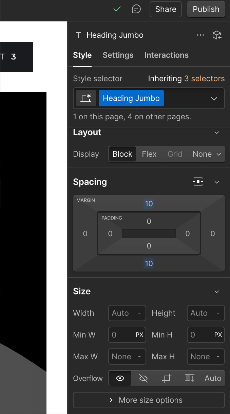Click the Publish button

pos(206,9)
